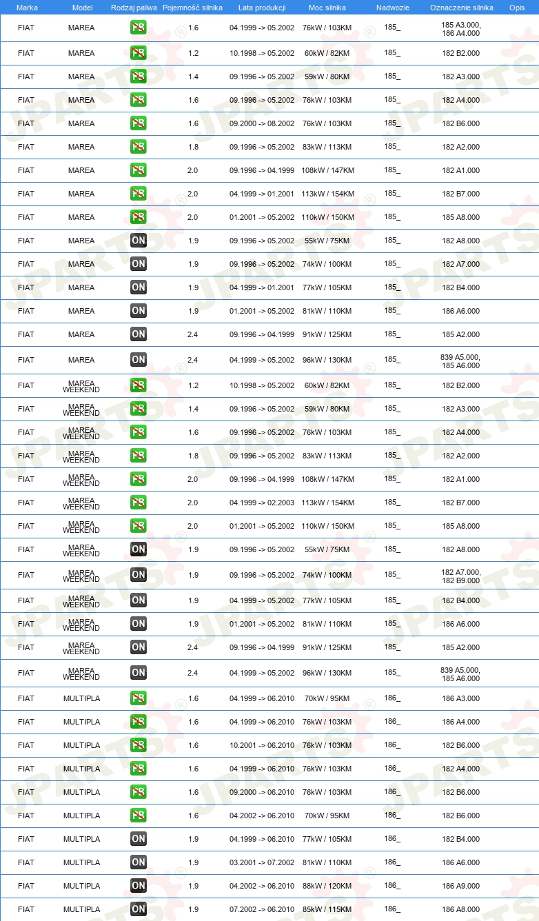Click the Model column header

point(82,8)
